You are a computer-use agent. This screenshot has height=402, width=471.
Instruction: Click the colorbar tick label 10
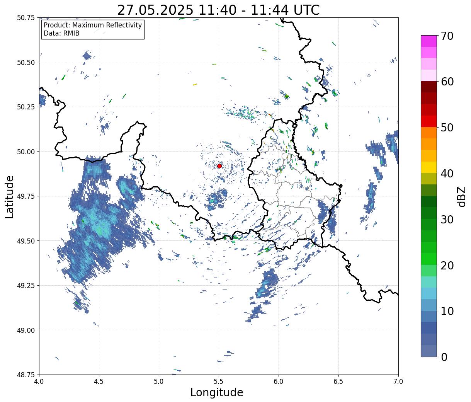click(447, 311)
